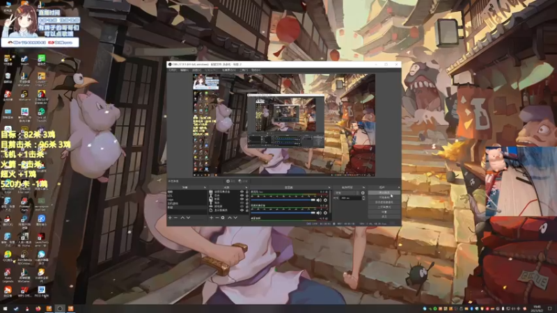Viewport: 557px width, 313px height.
Task: Click Firefox icon in taskbar
Action: coord(38,308)
